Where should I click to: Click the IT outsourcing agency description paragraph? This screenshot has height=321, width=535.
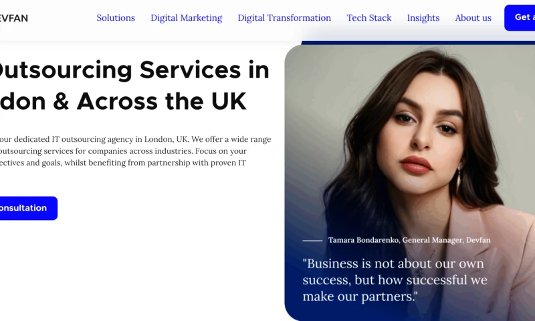(136, 150)
